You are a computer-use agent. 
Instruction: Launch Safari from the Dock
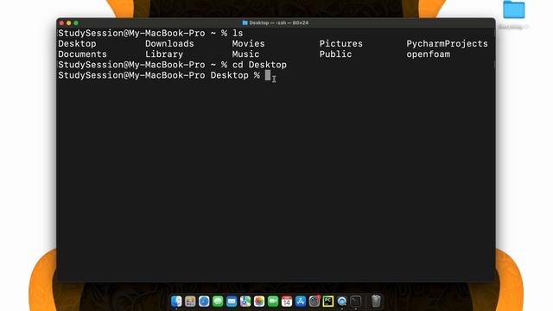point(204,301)
